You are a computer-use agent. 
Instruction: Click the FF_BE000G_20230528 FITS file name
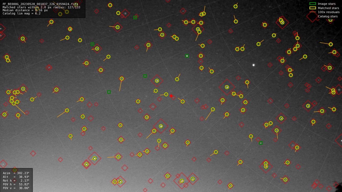click(40, 4)
